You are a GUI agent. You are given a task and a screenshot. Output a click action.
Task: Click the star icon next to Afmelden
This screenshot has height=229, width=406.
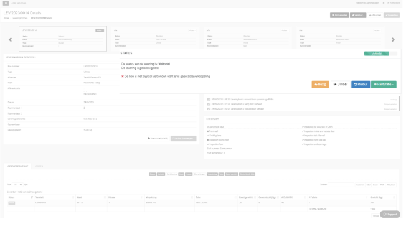384,3
